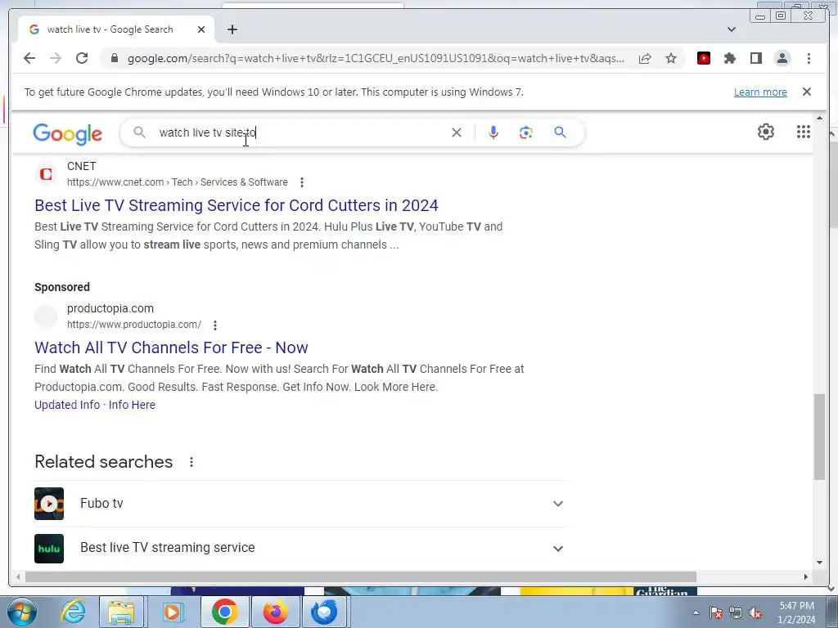Open Windows Media Player from taskbar
Screen dimensions: 838x628
172,612
